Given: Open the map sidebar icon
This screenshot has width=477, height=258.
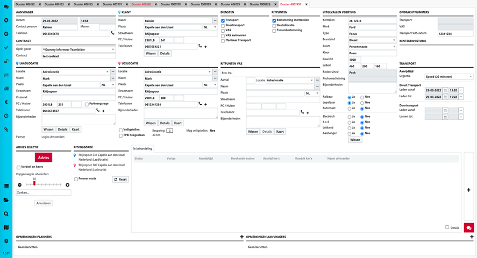Looking at the screenshot, I should 6,227.
